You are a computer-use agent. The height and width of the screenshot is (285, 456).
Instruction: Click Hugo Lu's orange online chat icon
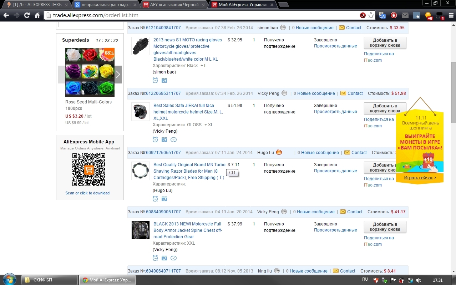pos(279,152)
